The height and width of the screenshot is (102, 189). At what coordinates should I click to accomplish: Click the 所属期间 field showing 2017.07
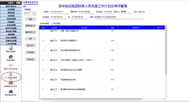[x=29, y=14]
